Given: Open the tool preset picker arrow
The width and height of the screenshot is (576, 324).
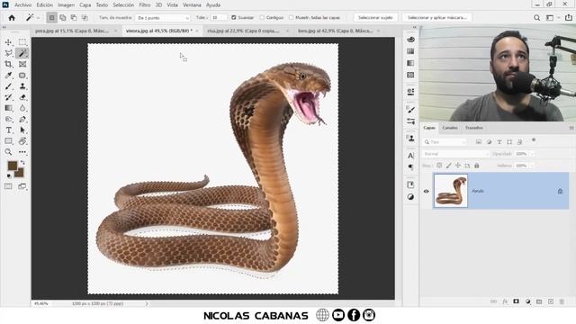Looking at the screenshot, I should [38, 18].
